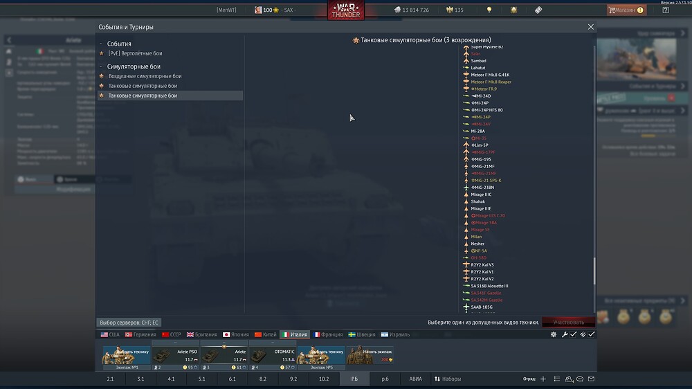Screen dimensions: 692x389
Task: Open the ticket/items icon in top bar
Action: [538, 10]
